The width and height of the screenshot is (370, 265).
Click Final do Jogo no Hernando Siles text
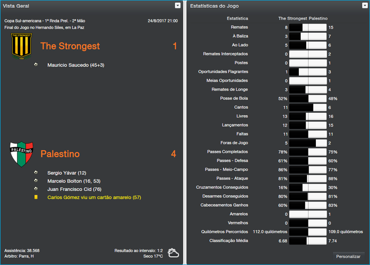(44, 28)
